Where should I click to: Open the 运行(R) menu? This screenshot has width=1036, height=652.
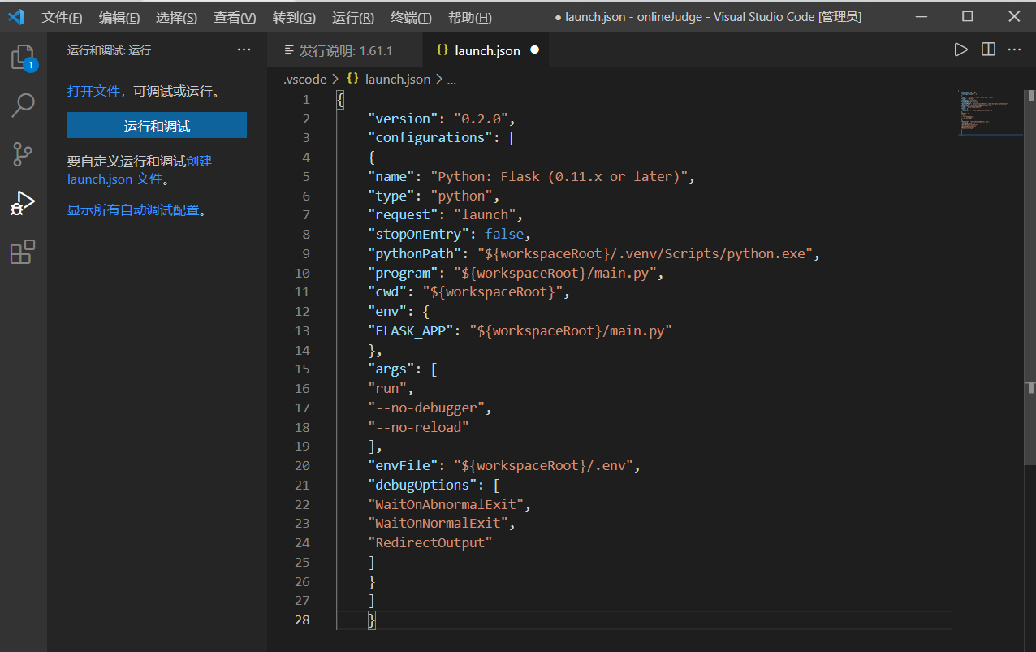click(x=353, y=17)
